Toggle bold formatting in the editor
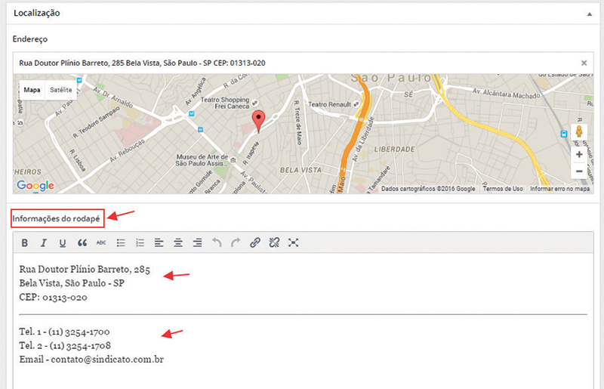This screenshot has width=604, height=389. tap(25, 243)
